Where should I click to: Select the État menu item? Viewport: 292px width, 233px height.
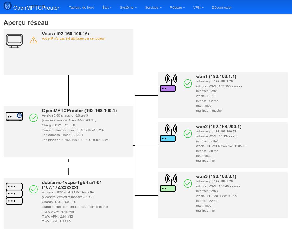coord(107,7)
